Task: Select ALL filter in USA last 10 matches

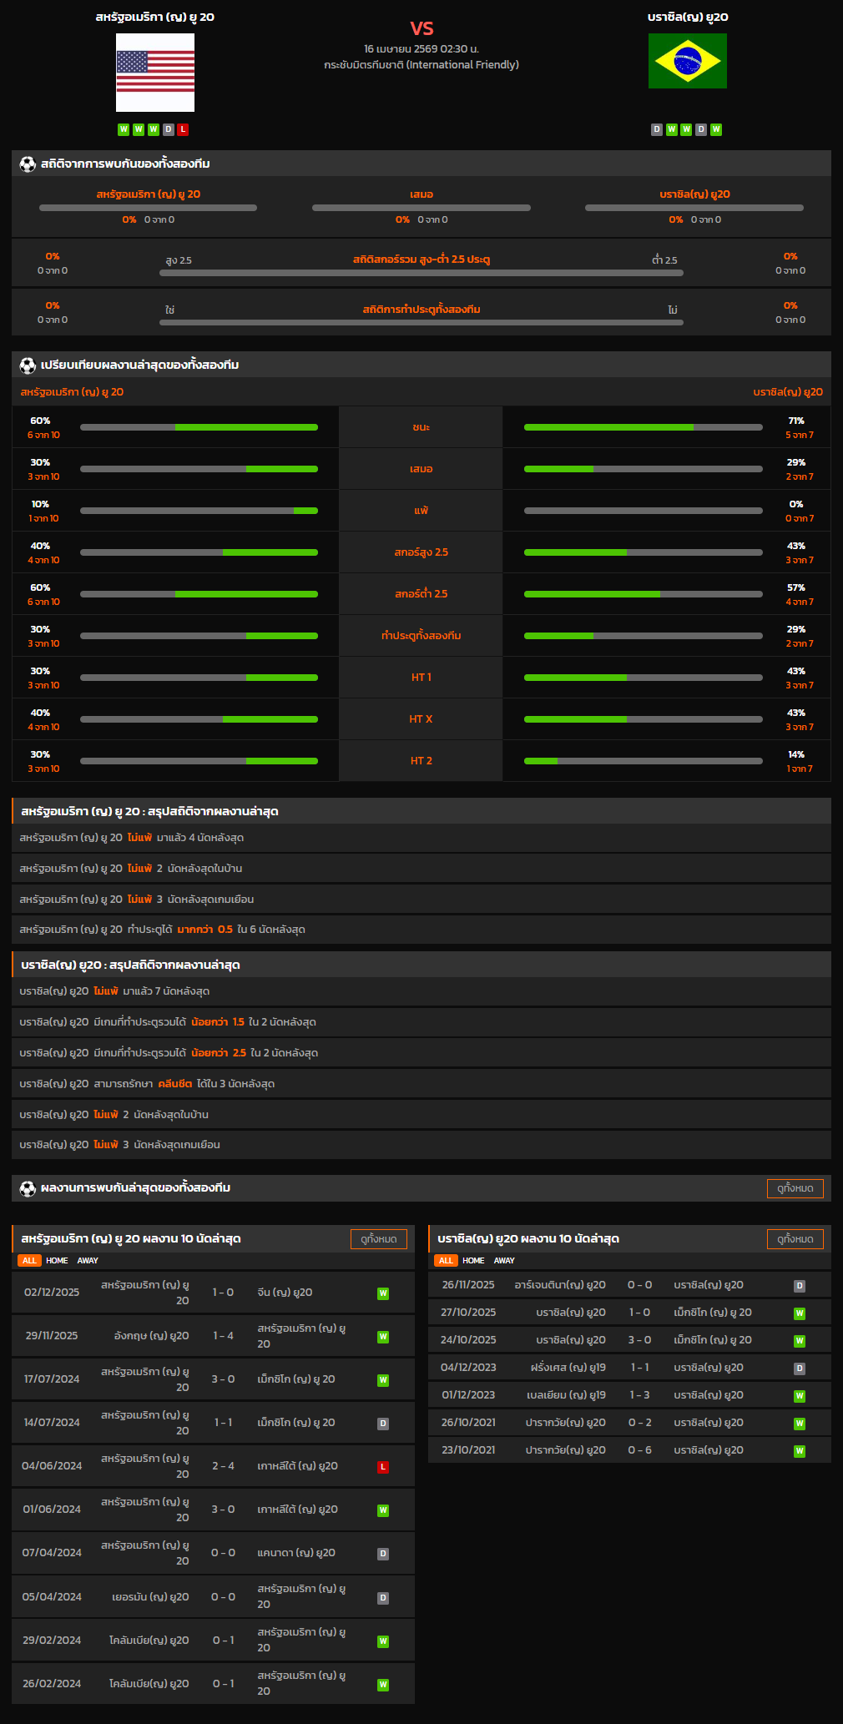Action: (29, 1261)
